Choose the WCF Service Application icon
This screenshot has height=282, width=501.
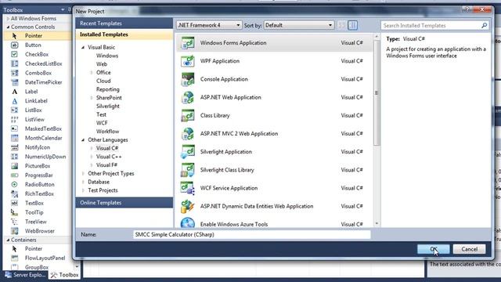tap(188, 188)
